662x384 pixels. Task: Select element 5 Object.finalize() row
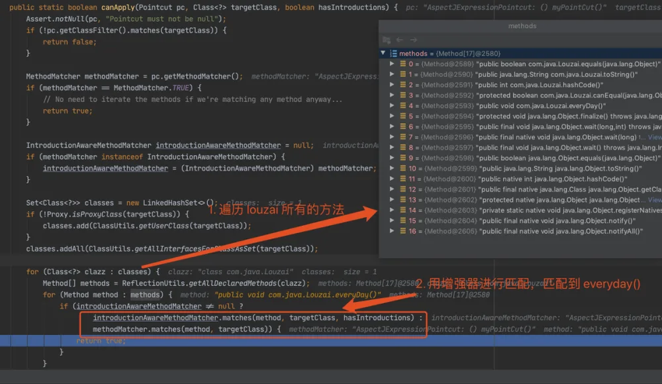click(x=520, y=116)
